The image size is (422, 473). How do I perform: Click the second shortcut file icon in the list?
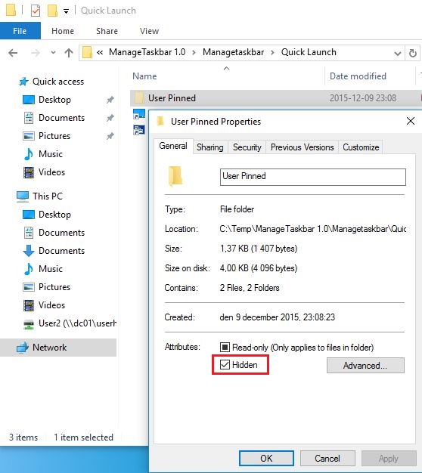[x=139, y=130]
